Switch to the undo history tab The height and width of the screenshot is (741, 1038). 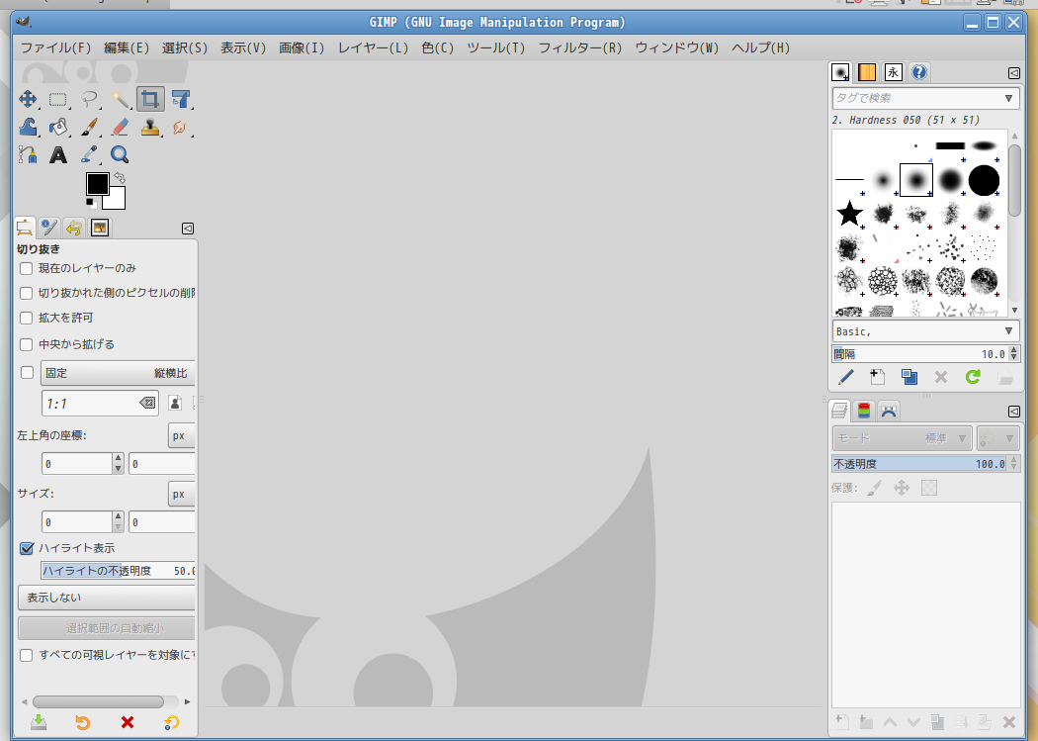[74, 228]
